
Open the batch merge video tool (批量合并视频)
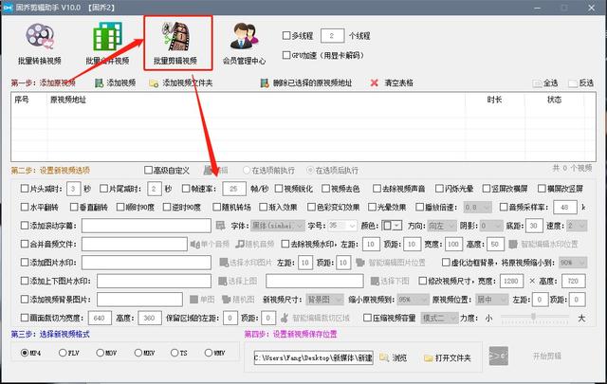106,45
